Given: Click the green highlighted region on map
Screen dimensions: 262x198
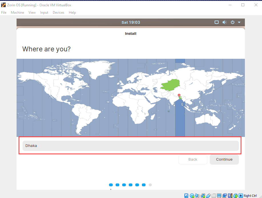Looking at the screenshot, I should (171, 84).
